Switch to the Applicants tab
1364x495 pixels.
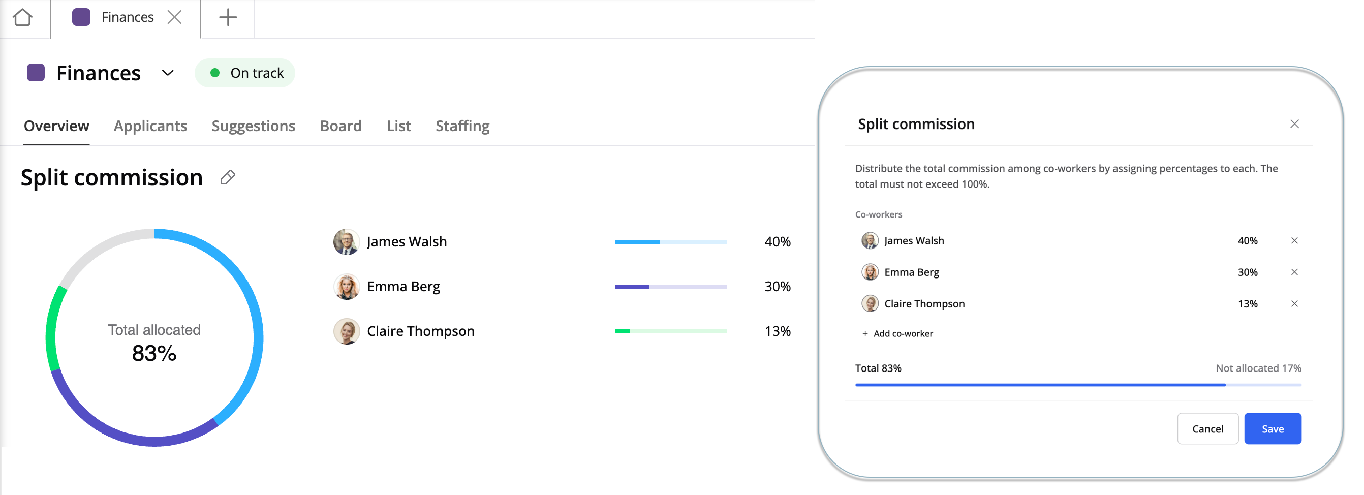click(x=150, y=126)
